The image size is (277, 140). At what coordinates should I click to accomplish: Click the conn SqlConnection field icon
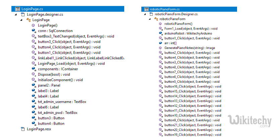click(x=34, y=31)
